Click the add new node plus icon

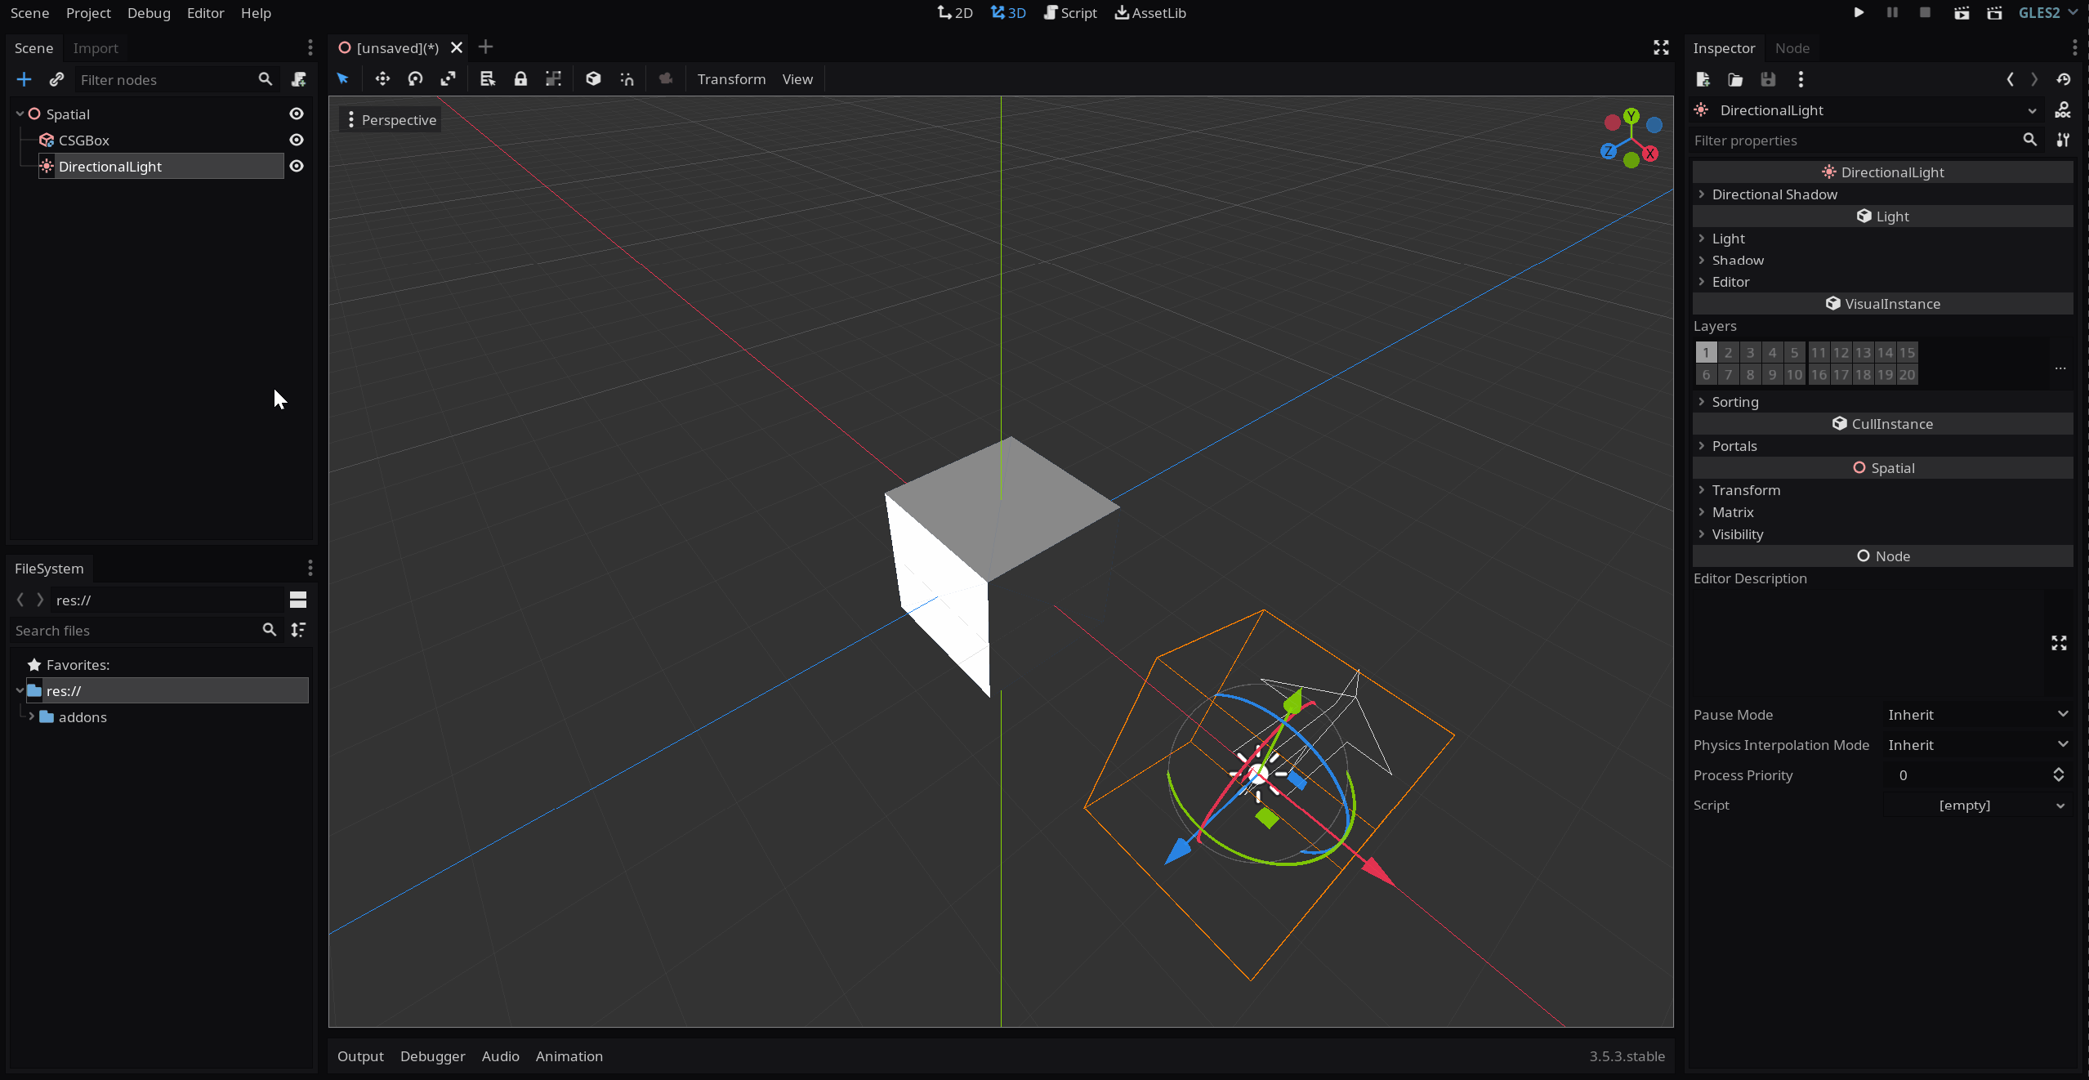(24, 79)
